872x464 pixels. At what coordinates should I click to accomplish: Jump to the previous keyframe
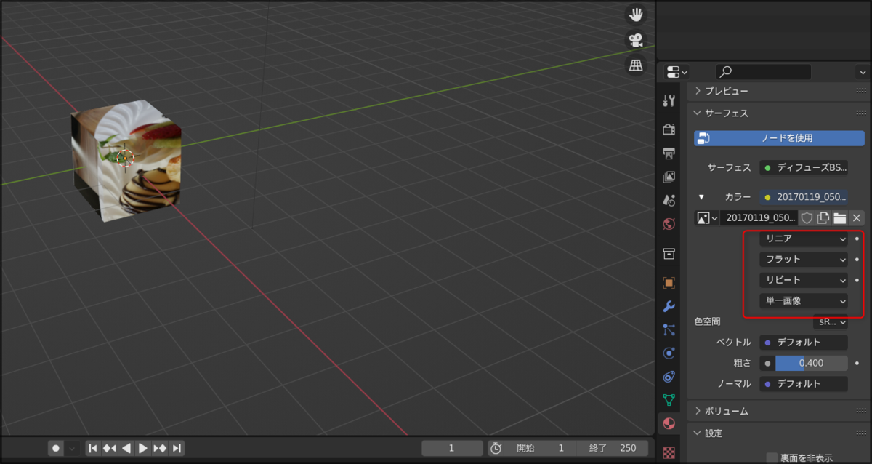click(x=110, y=448)
